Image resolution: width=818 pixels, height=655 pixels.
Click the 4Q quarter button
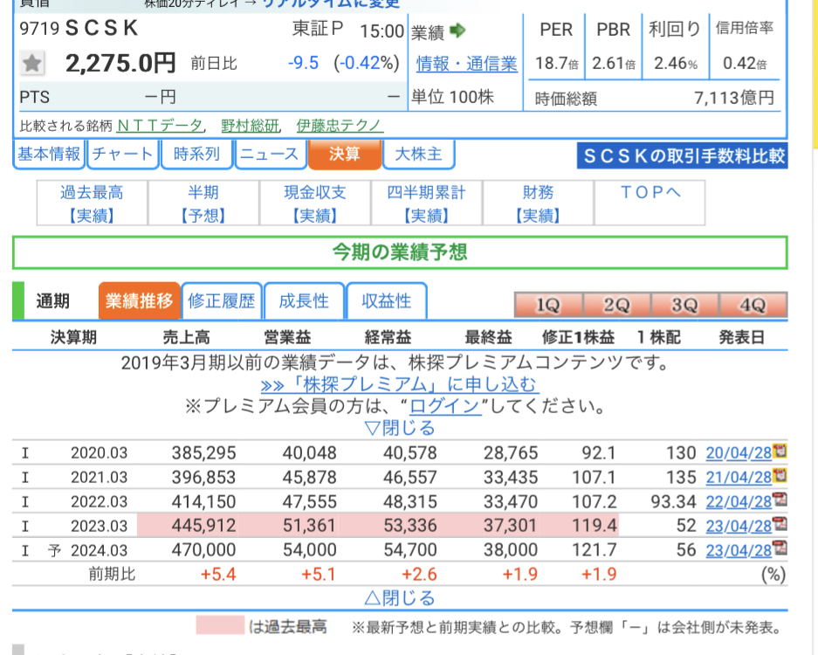click(x=753, y=305)
